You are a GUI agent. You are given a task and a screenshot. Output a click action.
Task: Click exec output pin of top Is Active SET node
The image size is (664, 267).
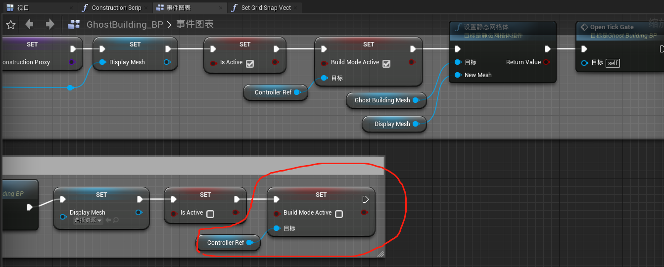[277, 49]
